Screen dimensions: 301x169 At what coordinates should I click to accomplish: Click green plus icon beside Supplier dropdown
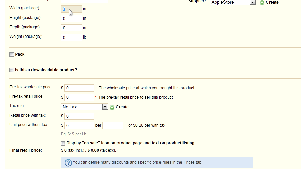[262, 2]
